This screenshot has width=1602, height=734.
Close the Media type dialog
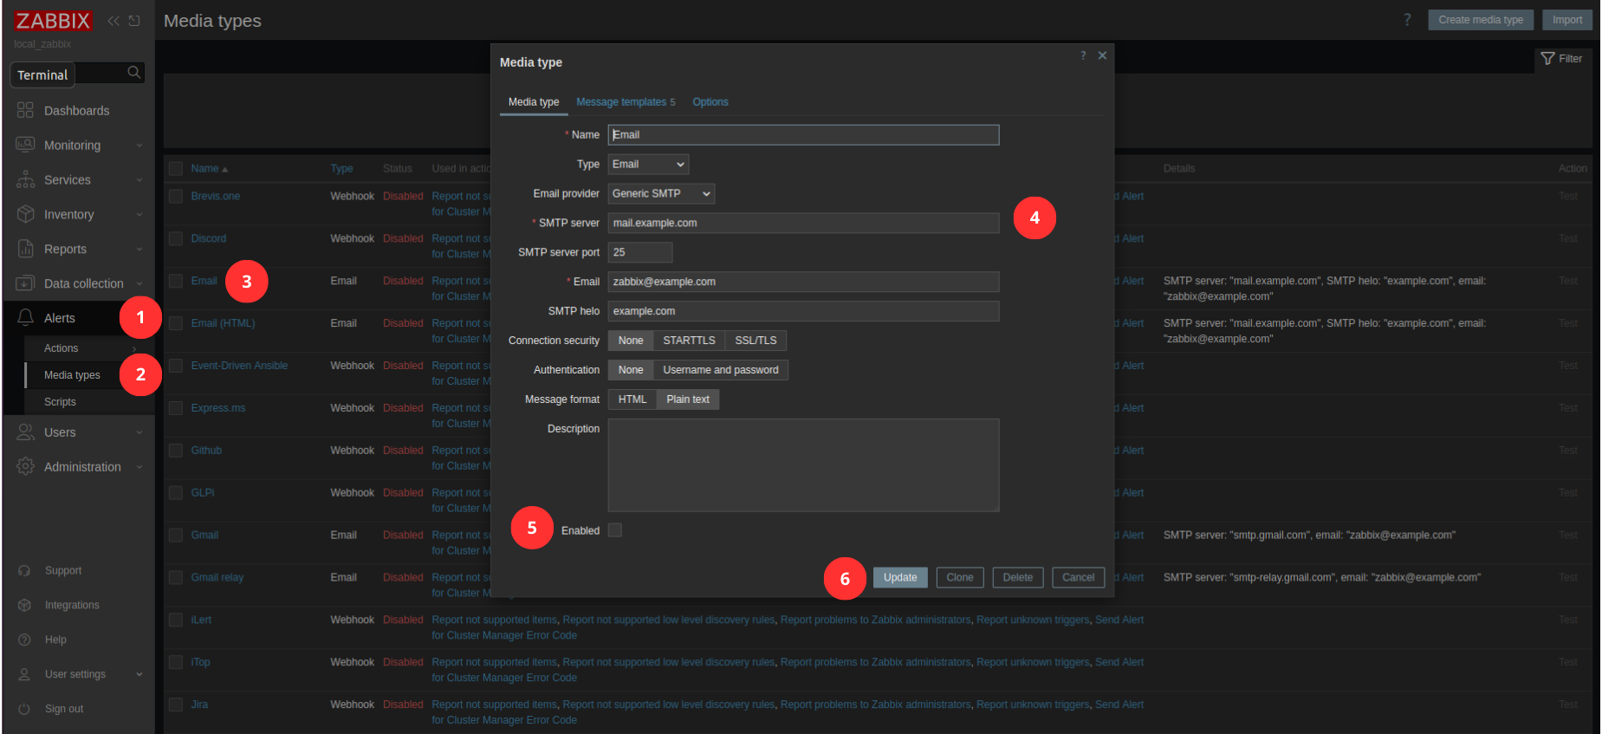point(1102,55)
